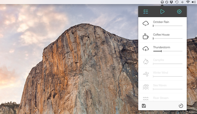Image resolution: width=197 pixels, height=114 pixels.
Task: Click the River Stream waves icon
Action: click(x=146, y=98)
